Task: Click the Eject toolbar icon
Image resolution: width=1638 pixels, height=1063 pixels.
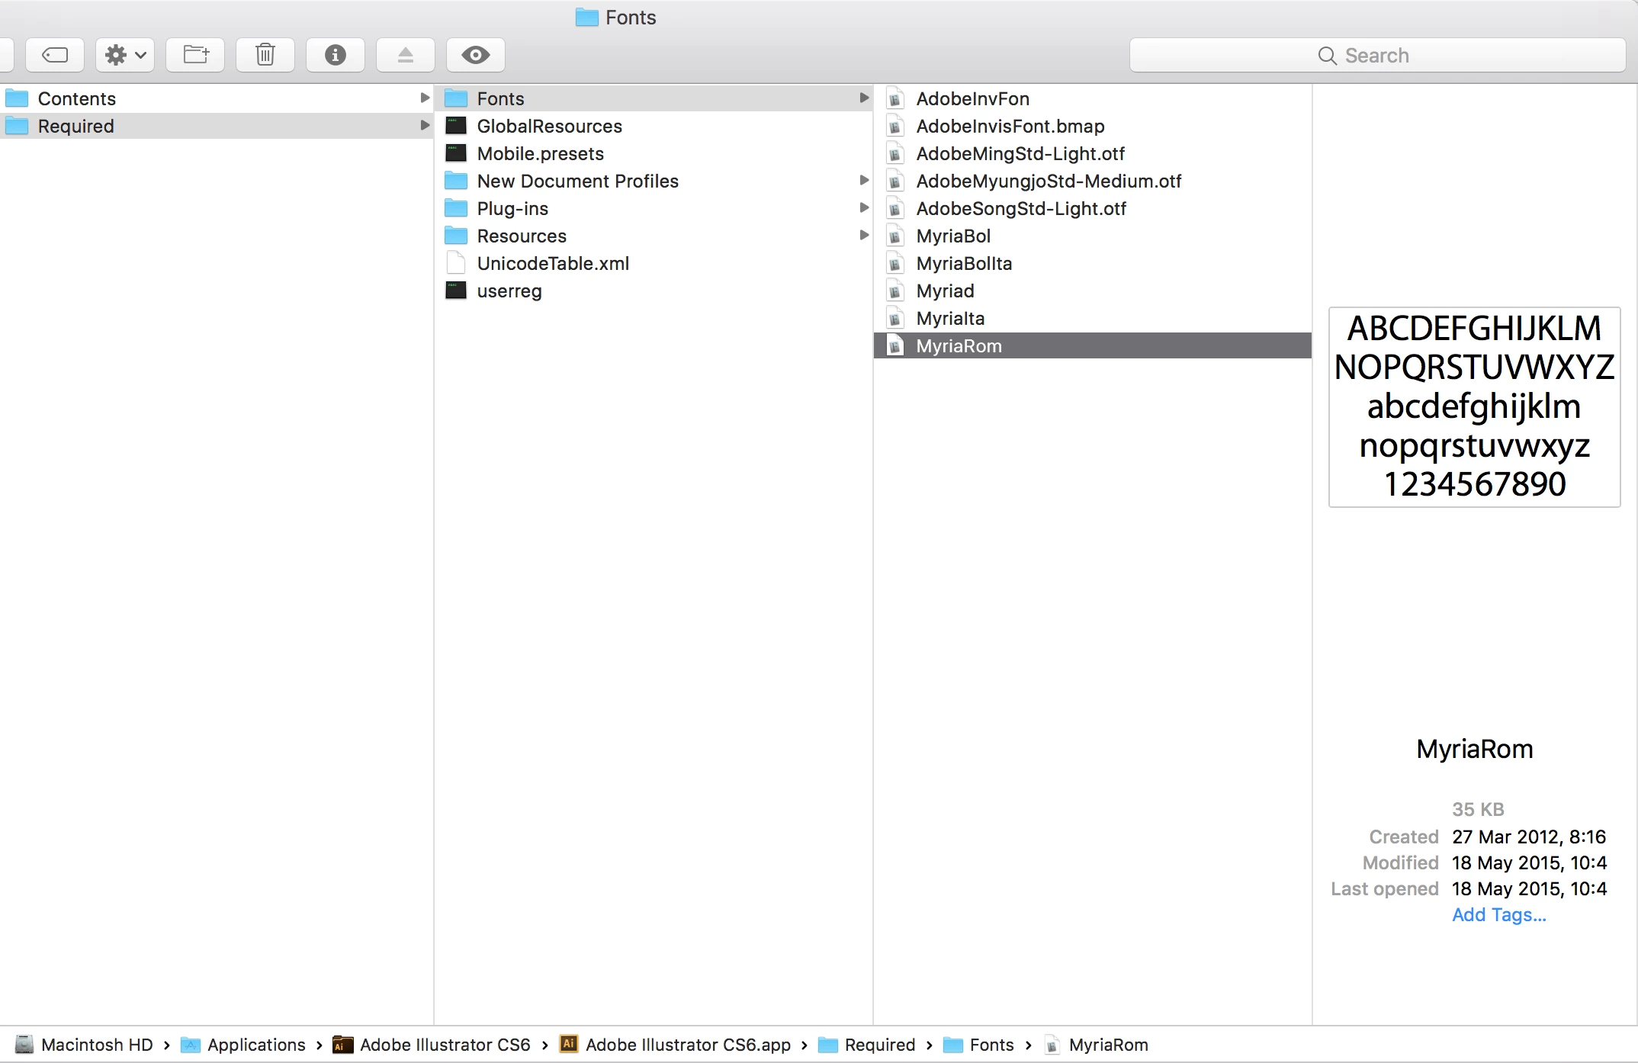Action: 406,55
